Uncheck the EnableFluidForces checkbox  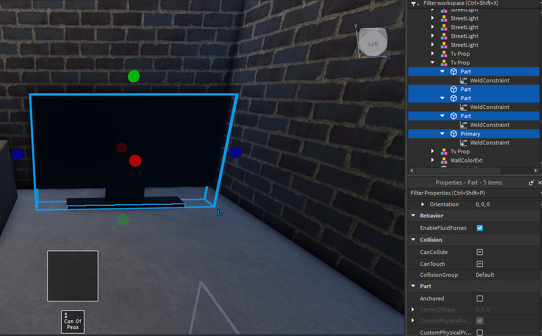tap(480, 228)
